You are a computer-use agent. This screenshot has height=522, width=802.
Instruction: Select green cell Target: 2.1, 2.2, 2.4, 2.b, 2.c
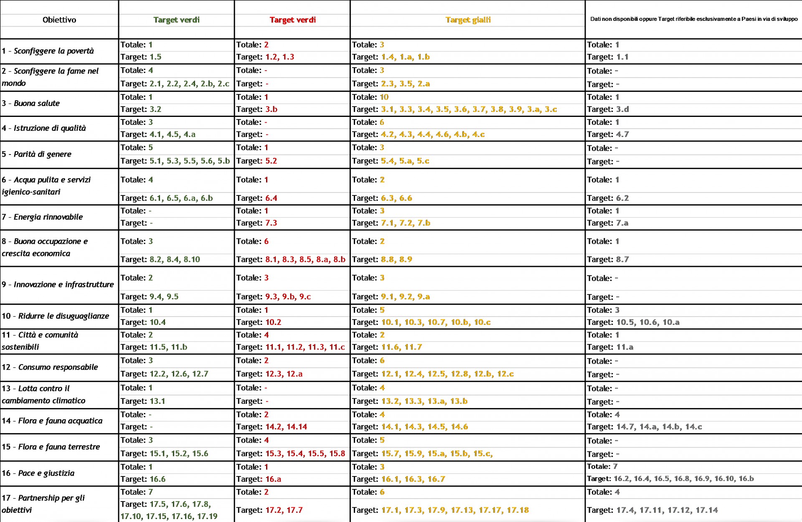click(175, 84)
